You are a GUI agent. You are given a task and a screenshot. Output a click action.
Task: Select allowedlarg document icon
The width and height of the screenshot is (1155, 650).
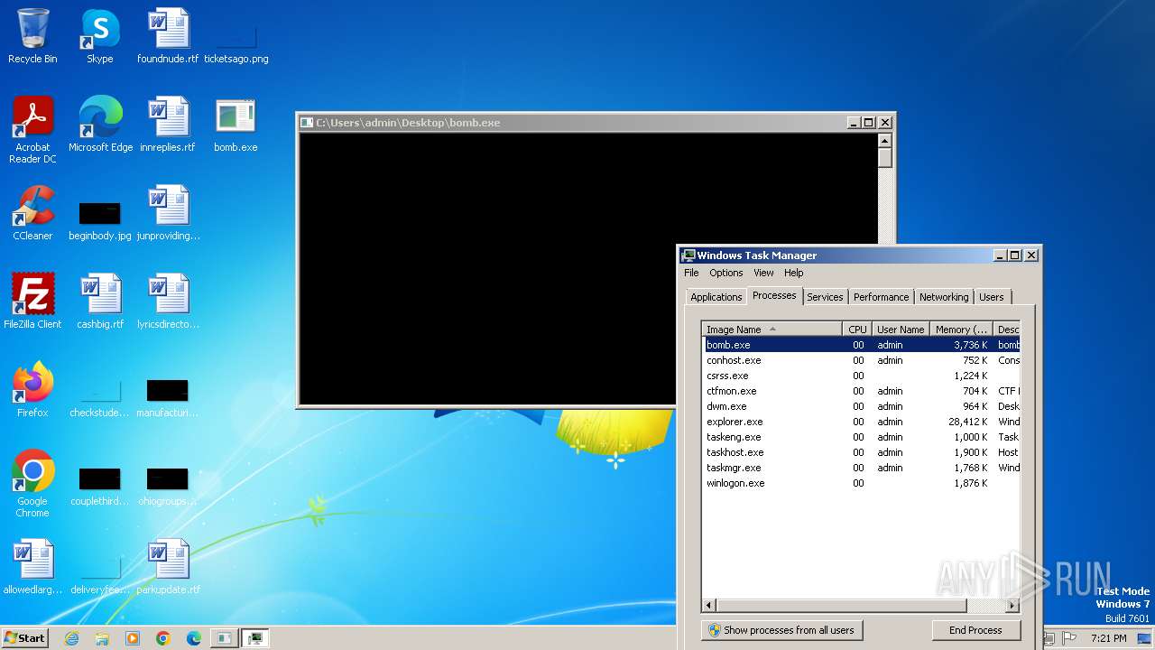[32, 567]
